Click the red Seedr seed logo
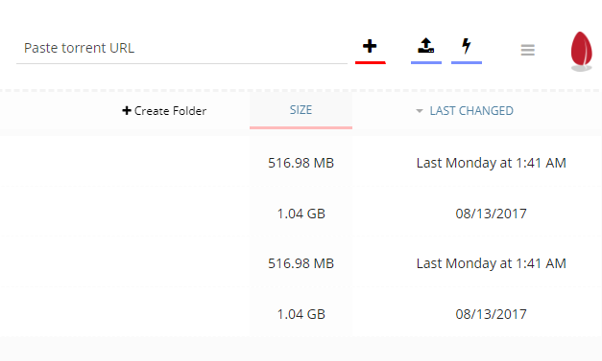The width and height of the screenshot is (602, 361). click(581, 51)
